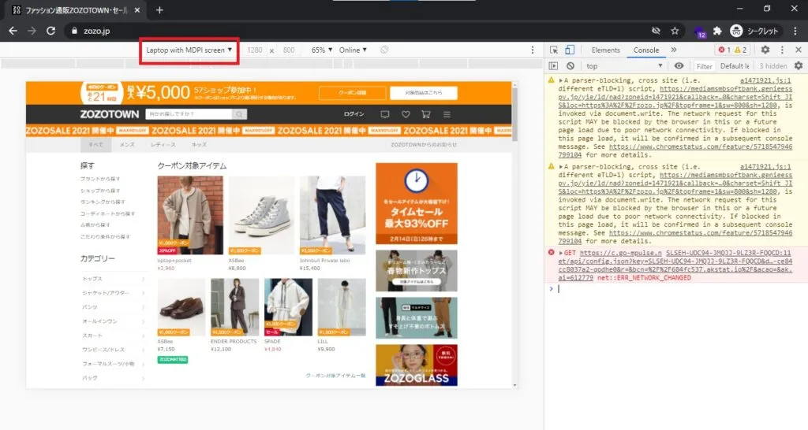Expand the first parser-blocking warning message
This screenshot has width=808, height=430.
click(561, 81)
